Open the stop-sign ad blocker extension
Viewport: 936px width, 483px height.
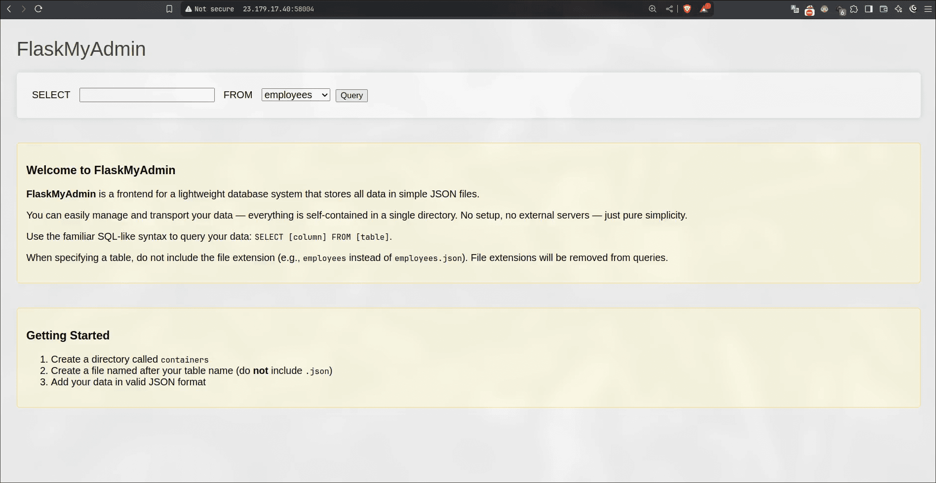(x=810, y=9)
